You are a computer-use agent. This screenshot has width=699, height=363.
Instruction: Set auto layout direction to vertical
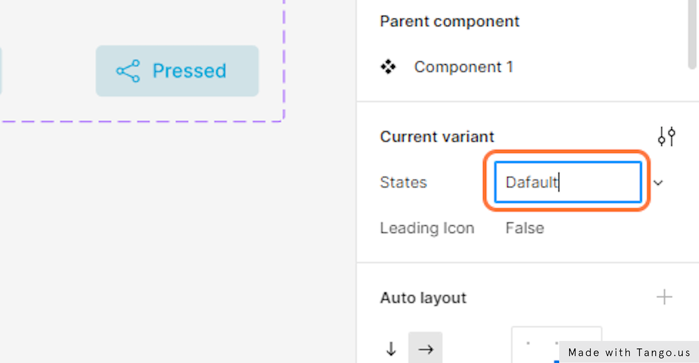[391, 349]
